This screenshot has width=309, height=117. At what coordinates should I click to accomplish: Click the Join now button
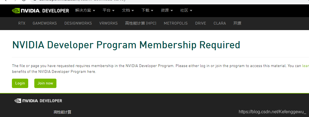(x=45, y=83)
